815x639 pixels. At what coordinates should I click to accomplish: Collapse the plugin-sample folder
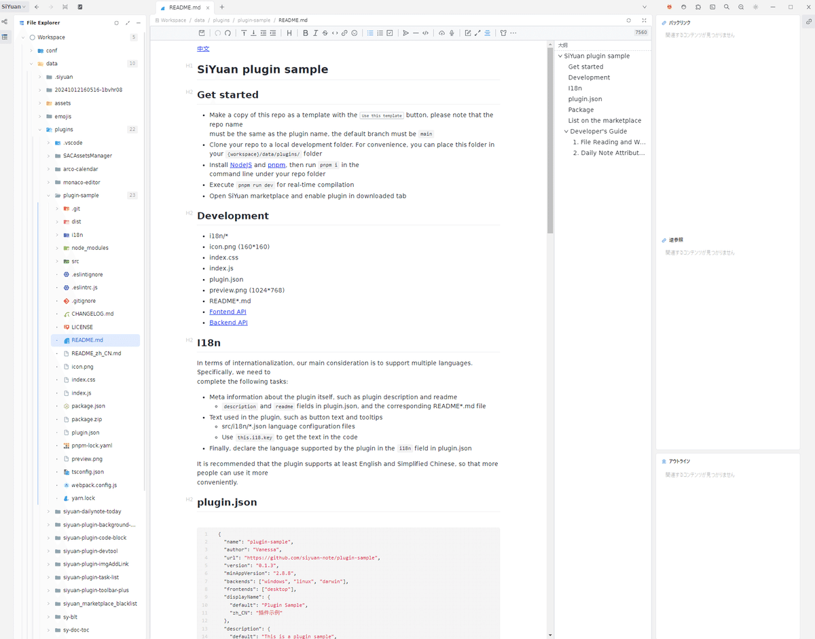48,196
